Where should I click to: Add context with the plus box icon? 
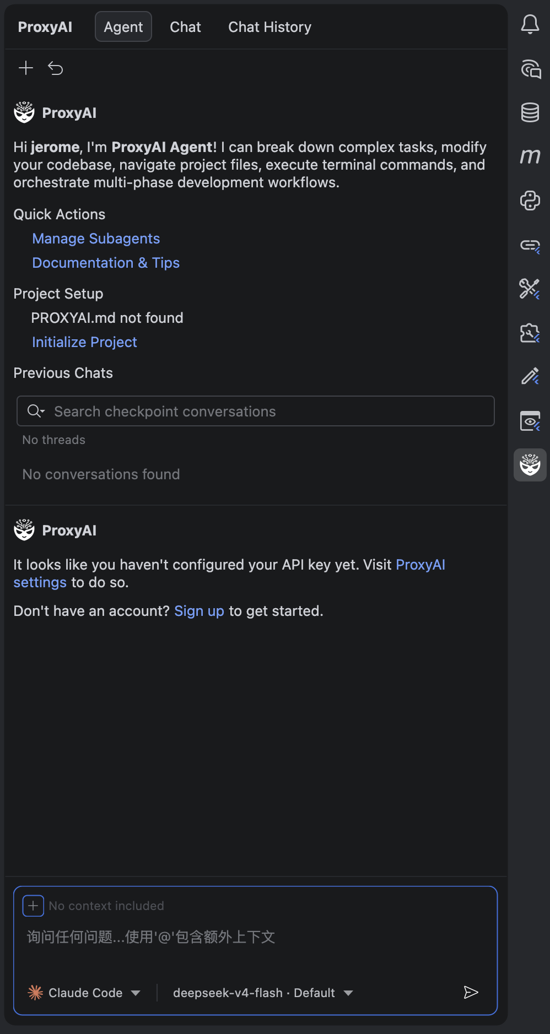pyautogui.click(x=33, y=906)
